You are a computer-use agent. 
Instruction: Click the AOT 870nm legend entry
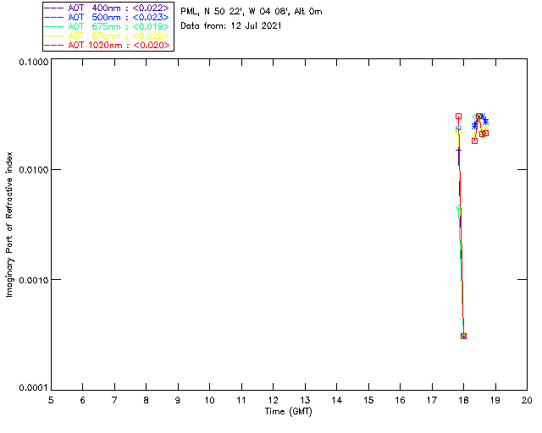[107, 36]
